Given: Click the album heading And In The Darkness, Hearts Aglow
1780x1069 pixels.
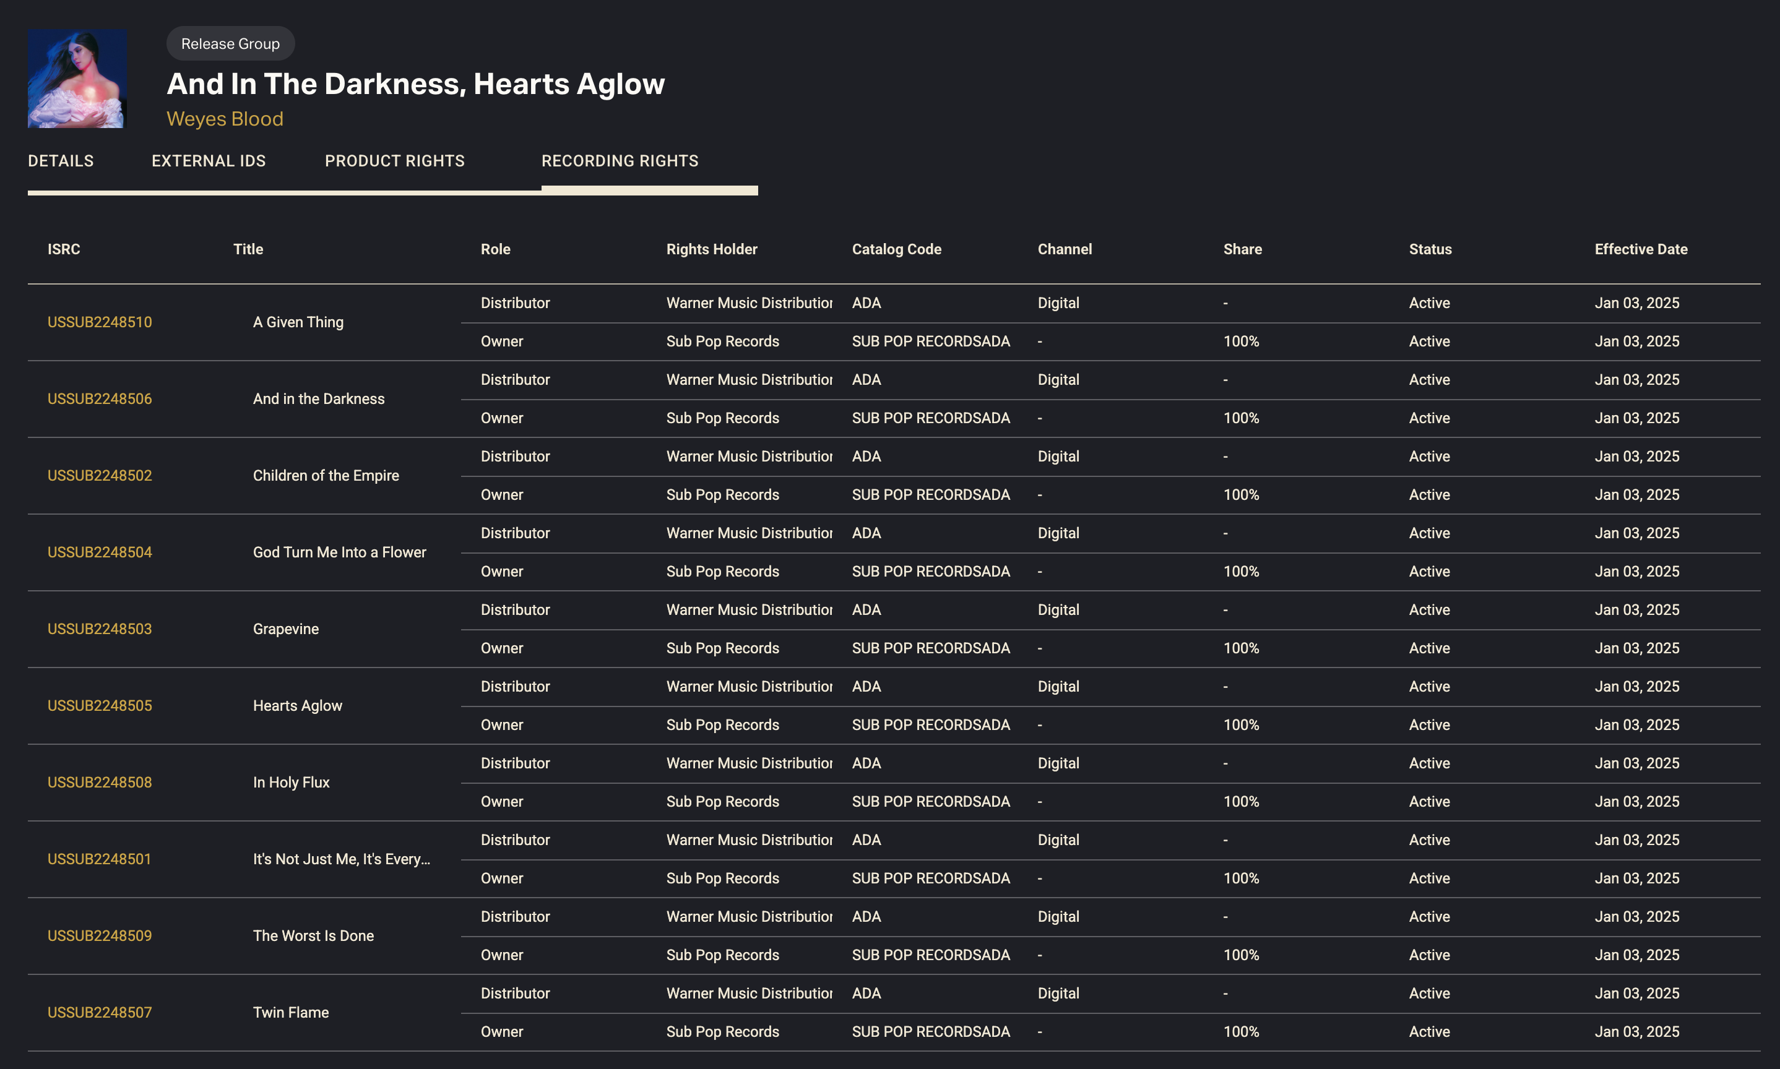Looking at the screenshot, I should (416, 84).
